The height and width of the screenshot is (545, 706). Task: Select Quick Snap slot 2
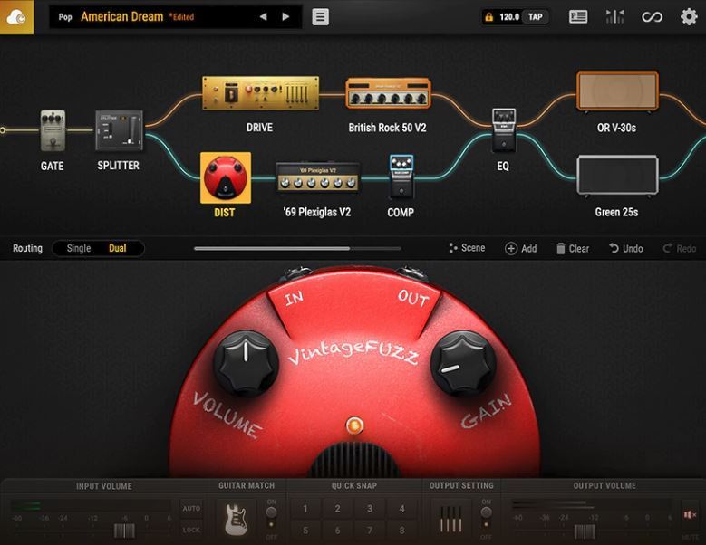coord(337,509)
